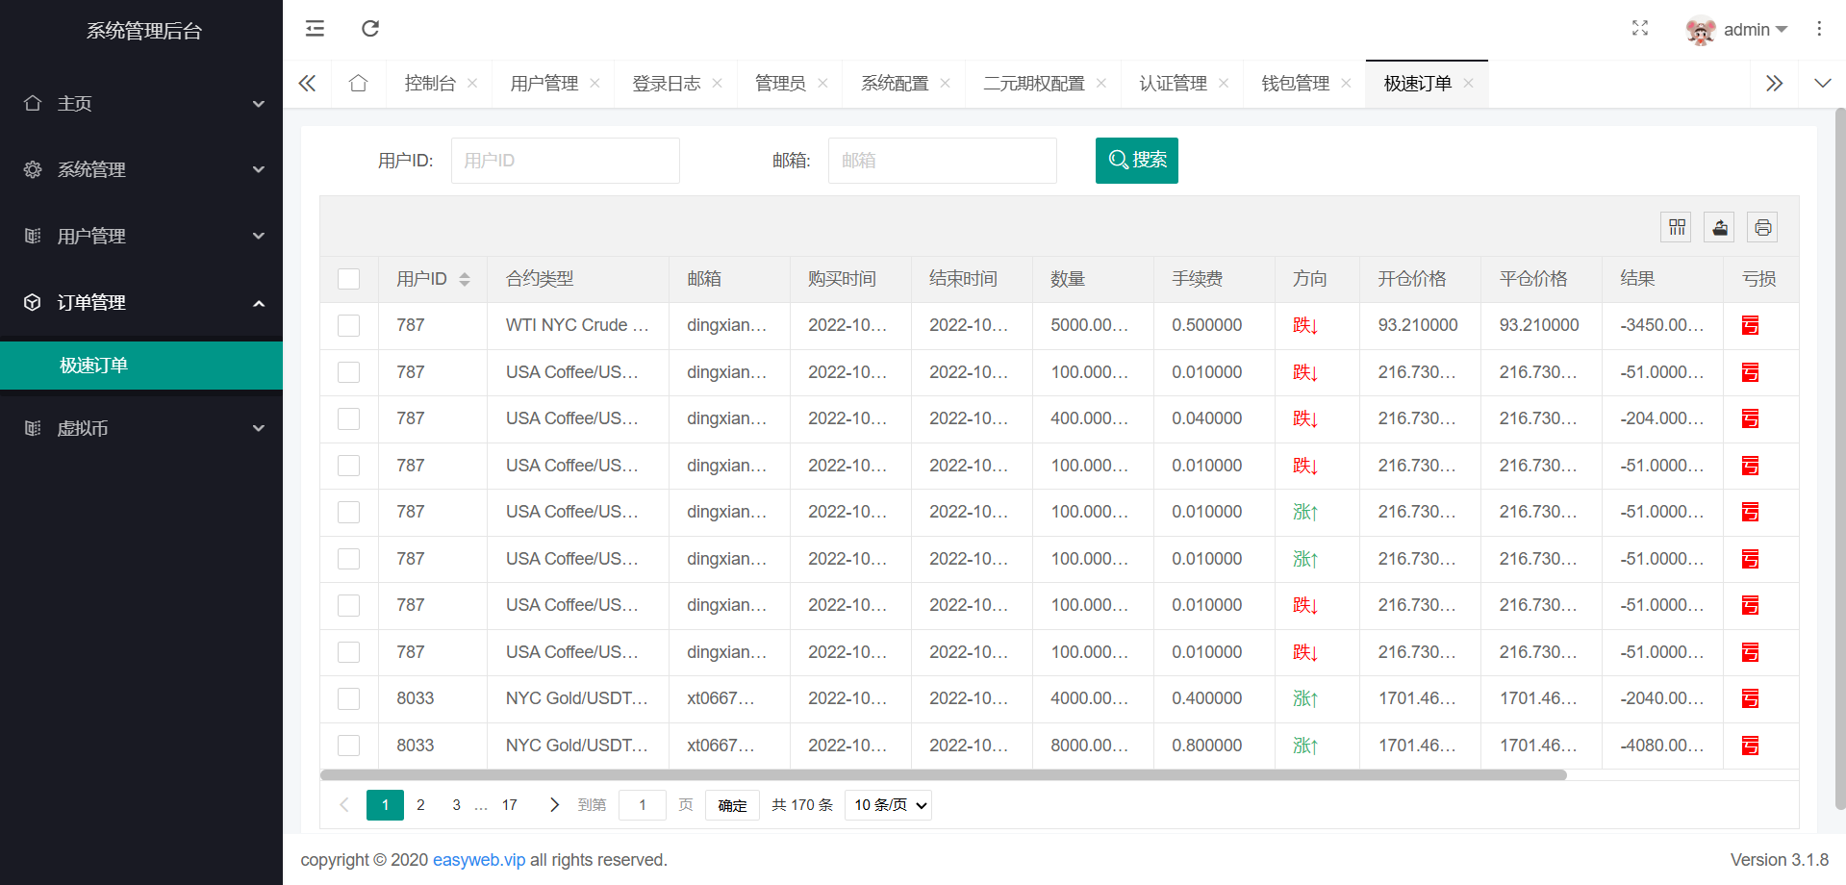Click the green 搜索 button
The height and width of the screenshot is (885, 1846).
coord(1136,160)
